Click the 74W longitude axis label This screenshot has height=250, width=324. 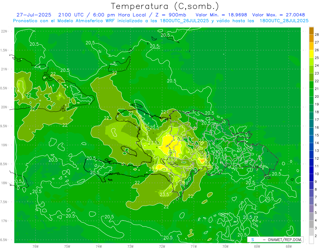(x=99, y=246)
